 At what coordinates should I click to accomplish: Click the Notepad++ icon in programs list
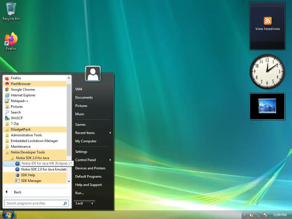click(x=7, y=101)
